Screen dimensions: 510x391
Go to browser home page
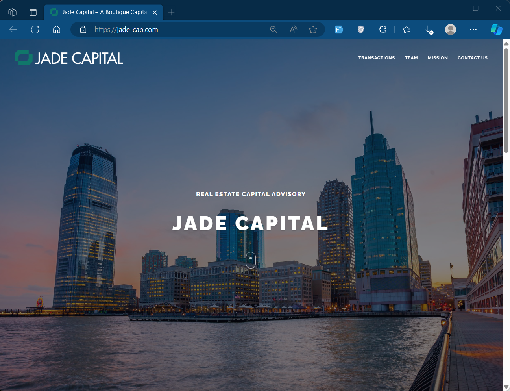tap(57, 30)
